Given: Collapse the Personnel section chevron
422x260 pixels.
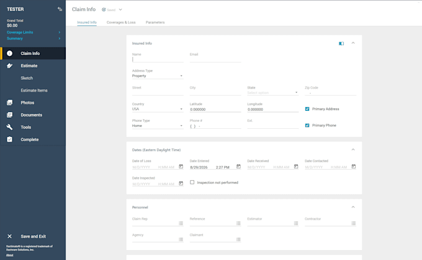Looking at the screenshot, I should pos(353,207).
